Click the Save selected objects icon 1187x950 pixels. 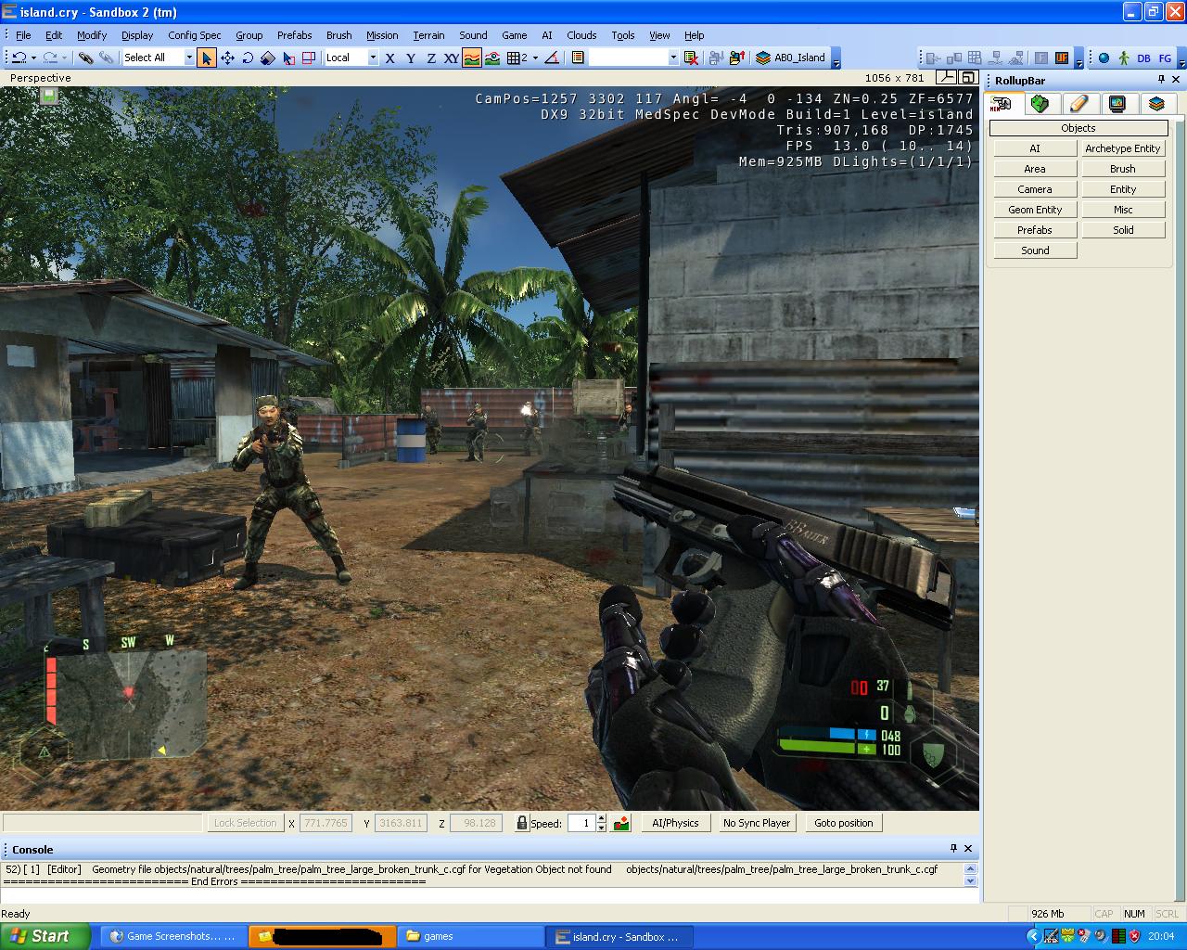[716, 58]
